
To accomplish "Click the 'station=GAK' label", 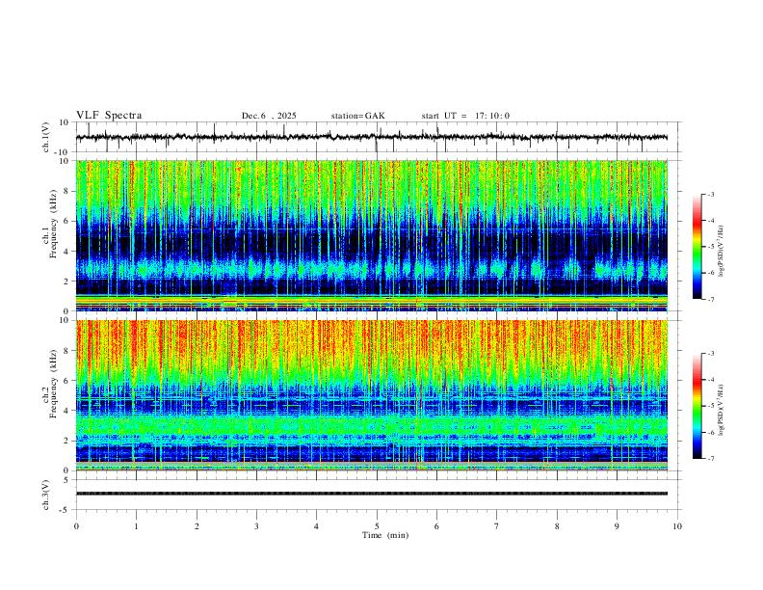I will point(357,116).
